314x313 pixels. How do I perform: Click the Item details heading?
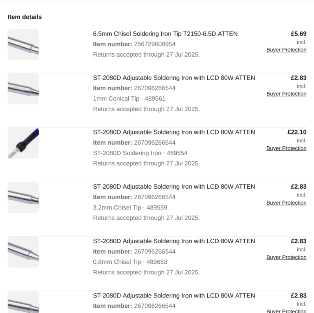pos(24,17)
